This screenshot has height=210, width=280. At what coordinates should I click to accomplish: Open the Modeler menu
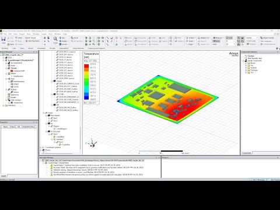[36, 34]
